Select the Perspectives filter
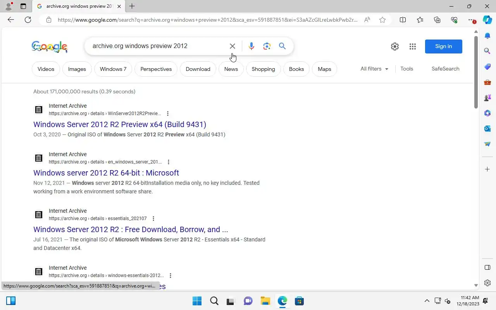The width and height of the screenshot is (496, 310). tap(156, 69)
